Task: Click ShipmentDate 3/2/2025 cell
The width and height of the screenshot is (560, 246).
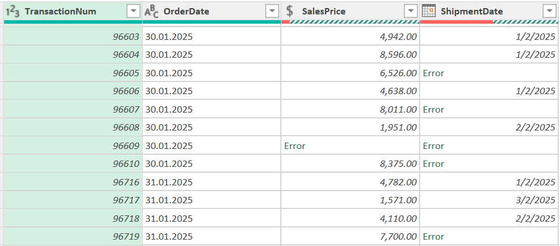Action: click(489, 200)
